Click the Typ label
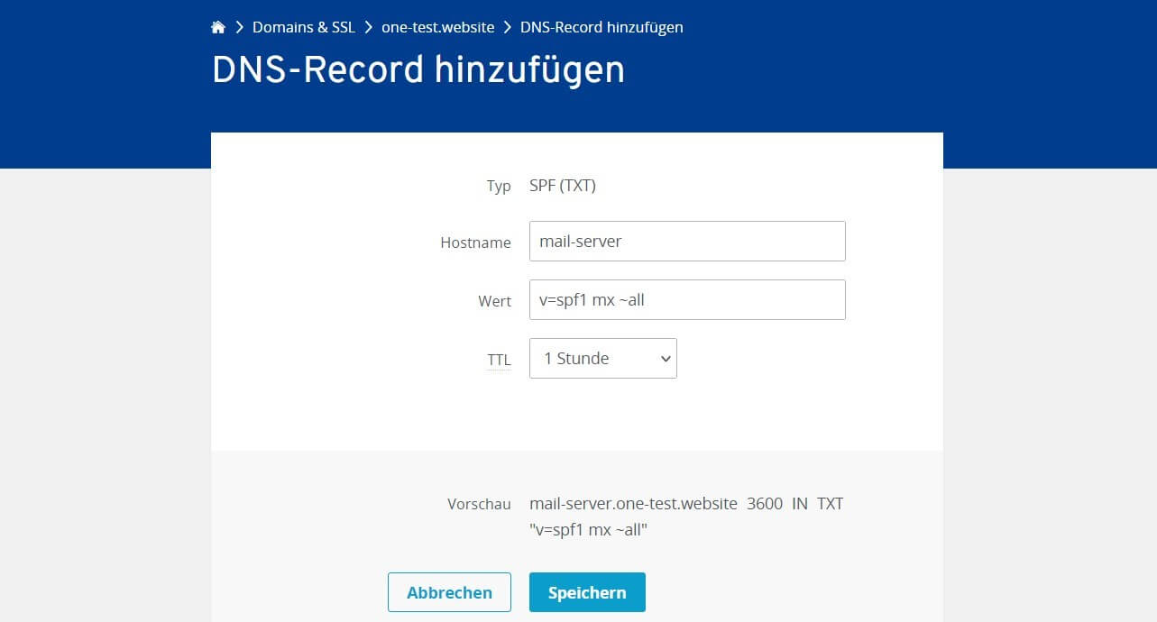This screenshot has width=1157, height=622. click(499, 187)
